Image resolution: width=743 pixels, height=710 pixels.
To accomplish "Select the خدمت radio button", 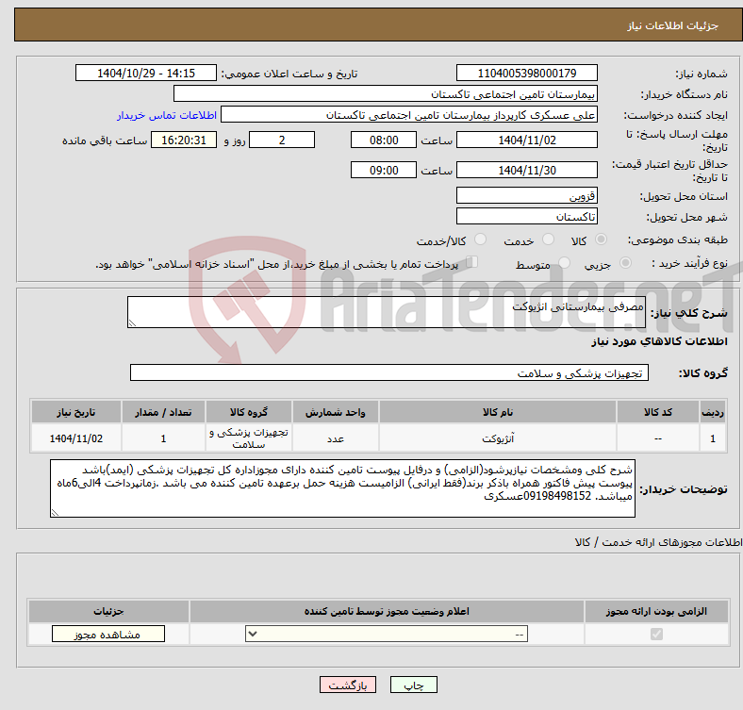I will pyautogui.click(x=548, y=239).
